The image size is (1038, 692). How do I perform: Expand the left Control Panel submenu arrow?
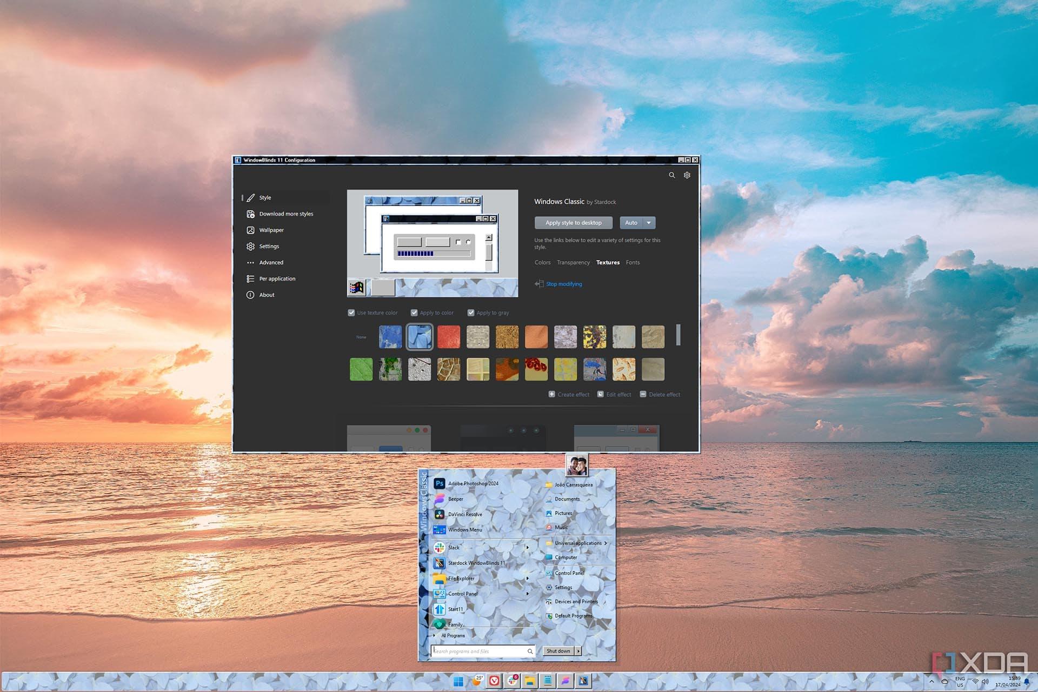pos(528,594)
